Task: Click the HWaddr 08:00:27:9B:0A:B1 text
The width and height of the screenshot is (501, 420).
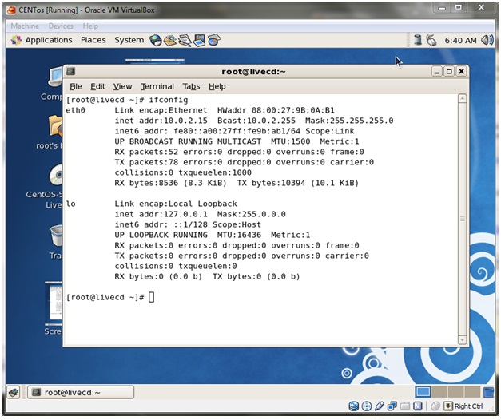Action: (x=276, y=110)
